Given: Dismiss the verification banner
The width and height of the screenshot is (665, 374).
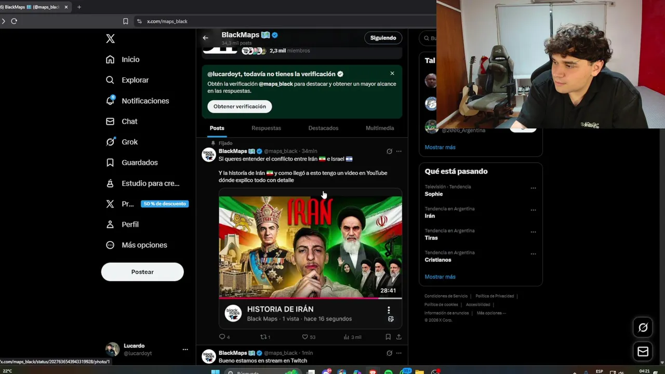Looking at the screenshot, I should tap(392, 73).
